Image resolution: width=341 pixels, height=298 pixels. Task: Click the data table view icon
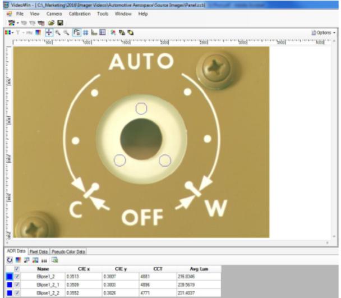tap(103, 33)
